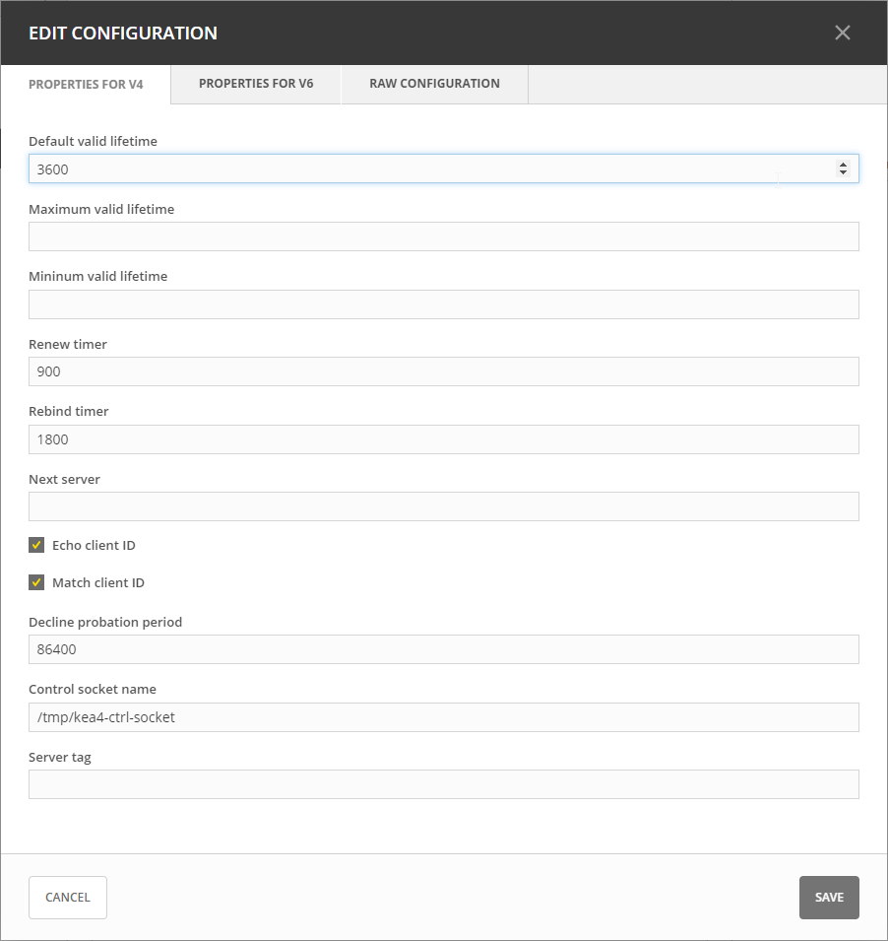Image resolution: width=888 pixels, height=941 pixels.
Task: Click the Decline probation period field
Action: point(443,649)
